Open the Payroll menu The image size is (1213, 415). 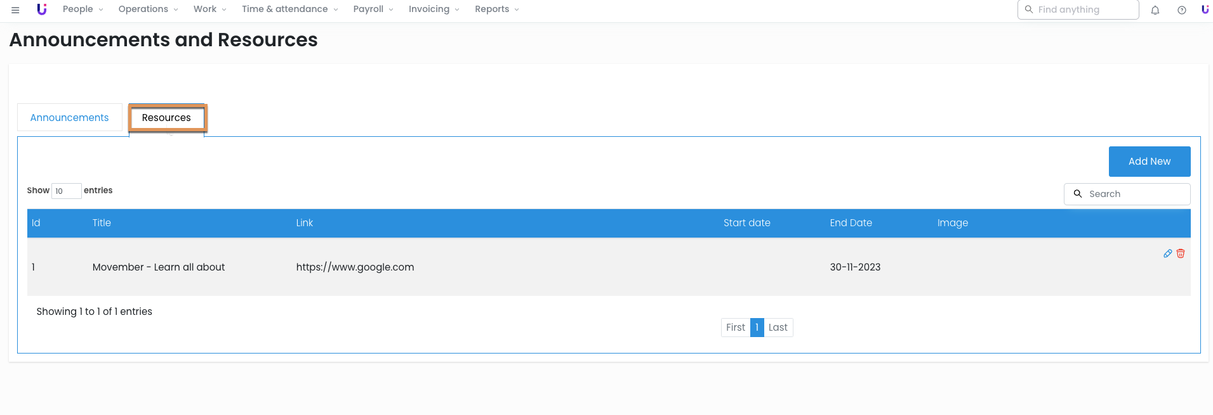(x=373, y=10)
